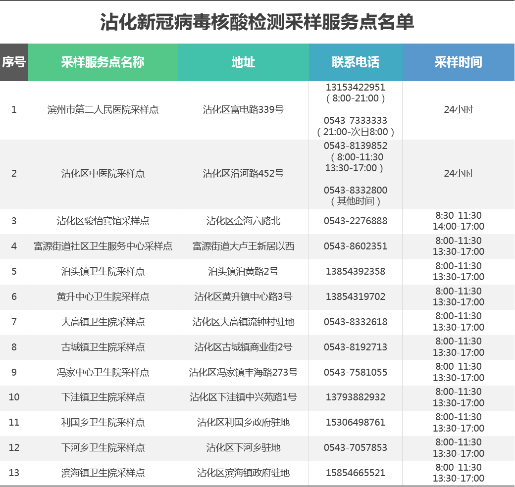This screenshot has height=487, width=515.
Task: Click the 采样服务点名称 column header
Action: tap(103, 62)
